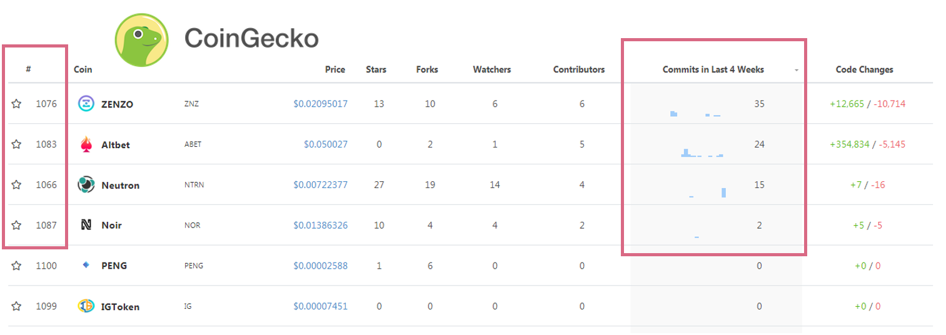Viewport: 946px width, 335px height.
Task: Click rank number 1066
Action: point(46,185)
